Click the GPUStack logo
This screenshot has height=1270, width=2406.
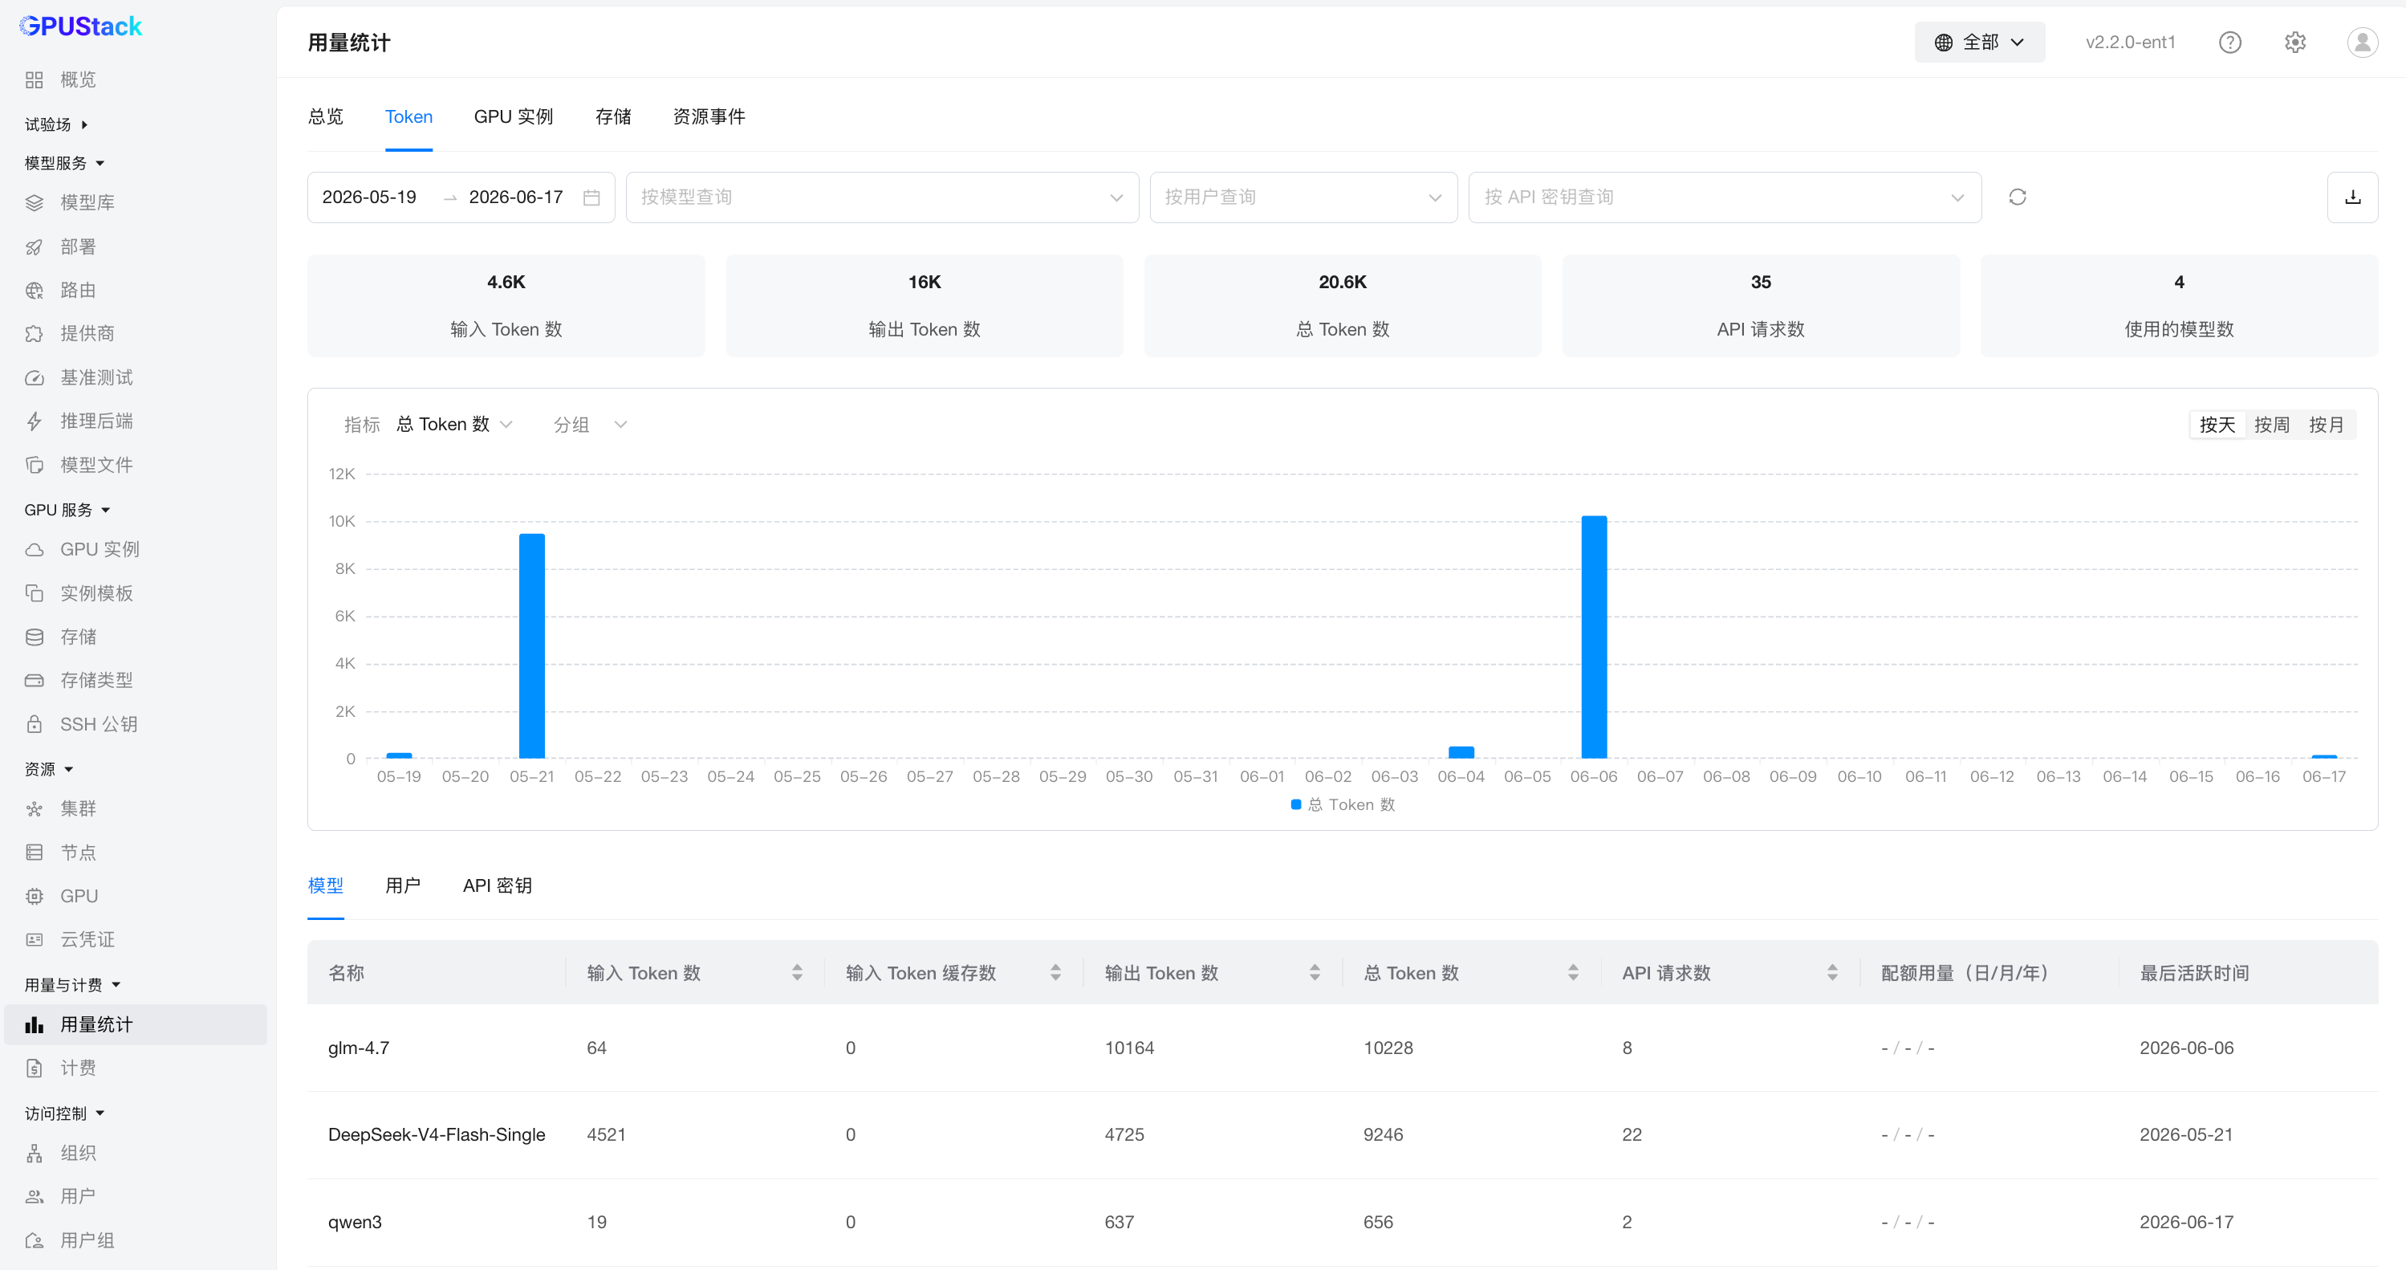click(x=80, y=26)
